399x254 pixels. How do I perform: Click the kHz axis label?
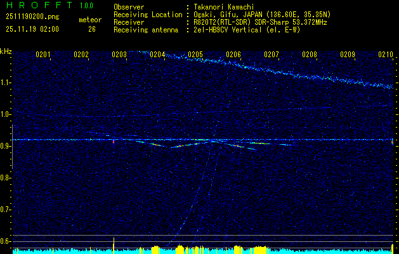tap(6, 51)
